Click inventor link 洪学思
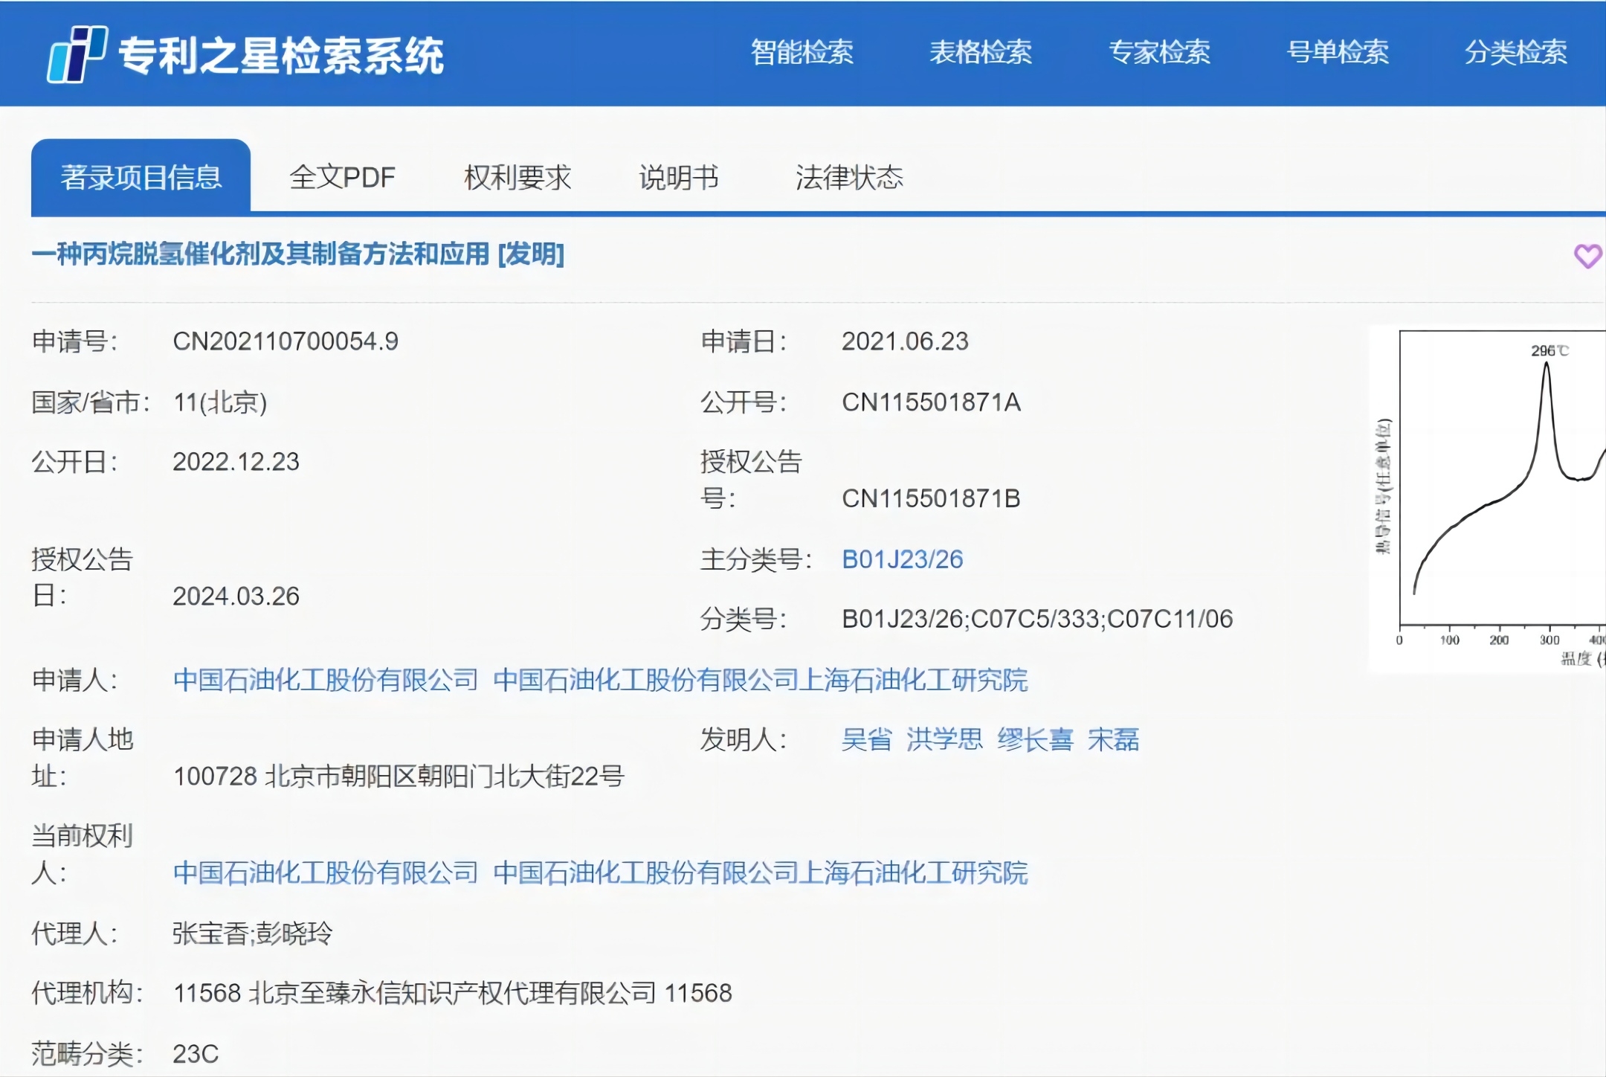Viewport: 1606px width, 1077px height. tap(944, 739)
